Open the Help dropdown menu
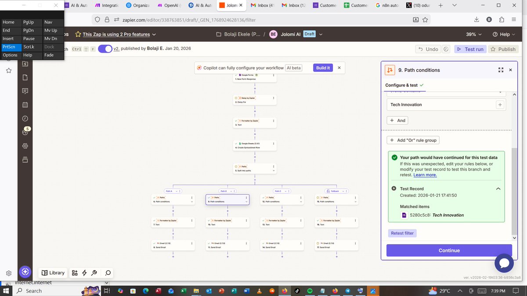The width and height of the screenshot is (527, 296). point(504,34)
